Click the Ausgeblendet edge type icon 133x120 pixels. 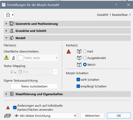point(79,58)
